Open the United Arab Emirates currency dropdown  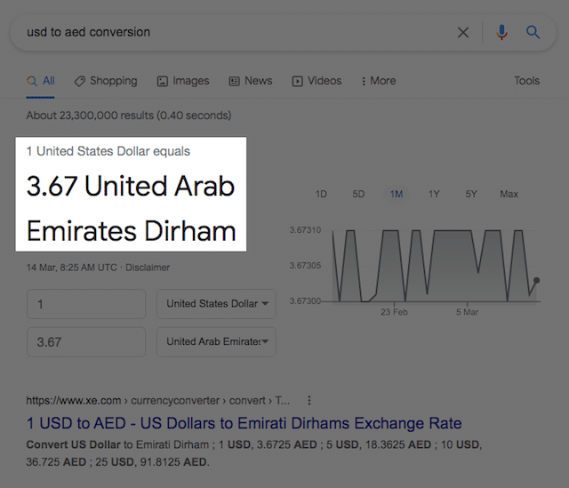tap(216, 342)
